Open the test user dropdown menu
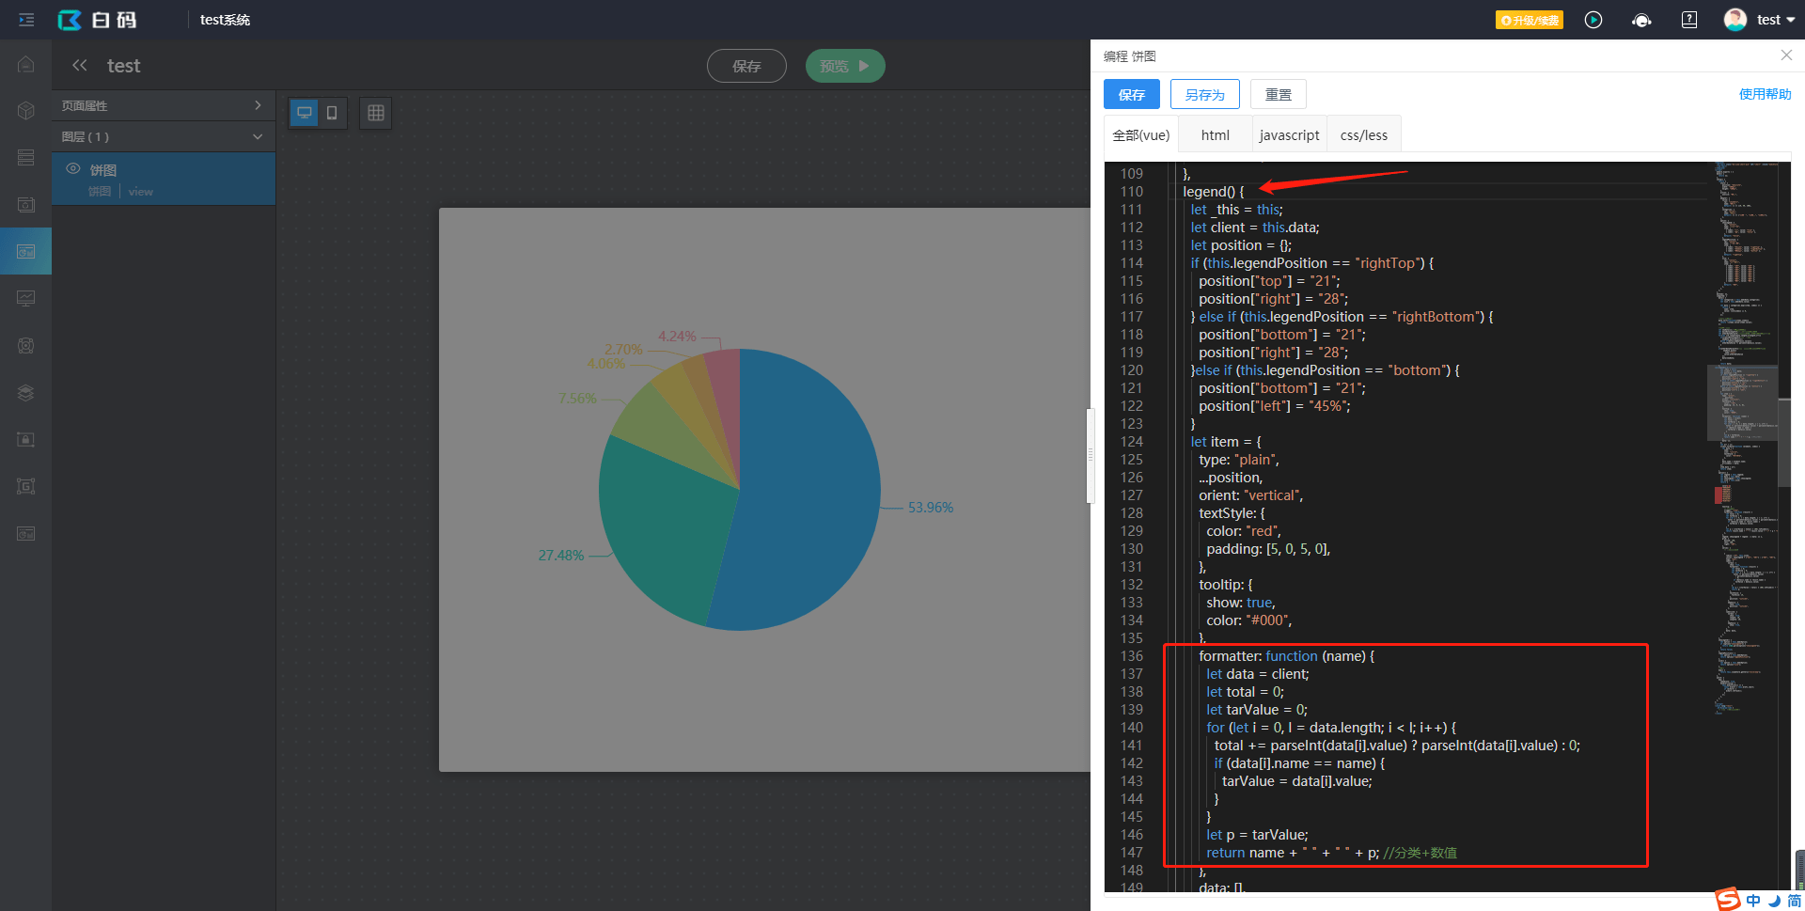Viewport: 1805px width, 911px height. pyautogui.click(x=1760, y=20)
